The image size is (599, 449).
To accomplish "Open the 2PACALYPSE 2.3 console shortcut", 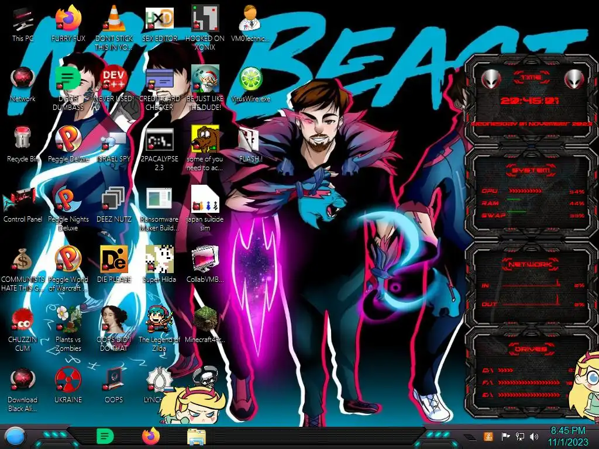I will tap(159, 139).
